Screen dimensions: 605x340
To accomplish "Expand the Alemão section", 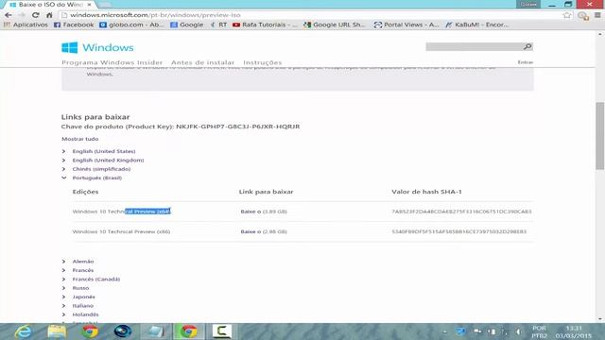I will click(x=83, y=262).
